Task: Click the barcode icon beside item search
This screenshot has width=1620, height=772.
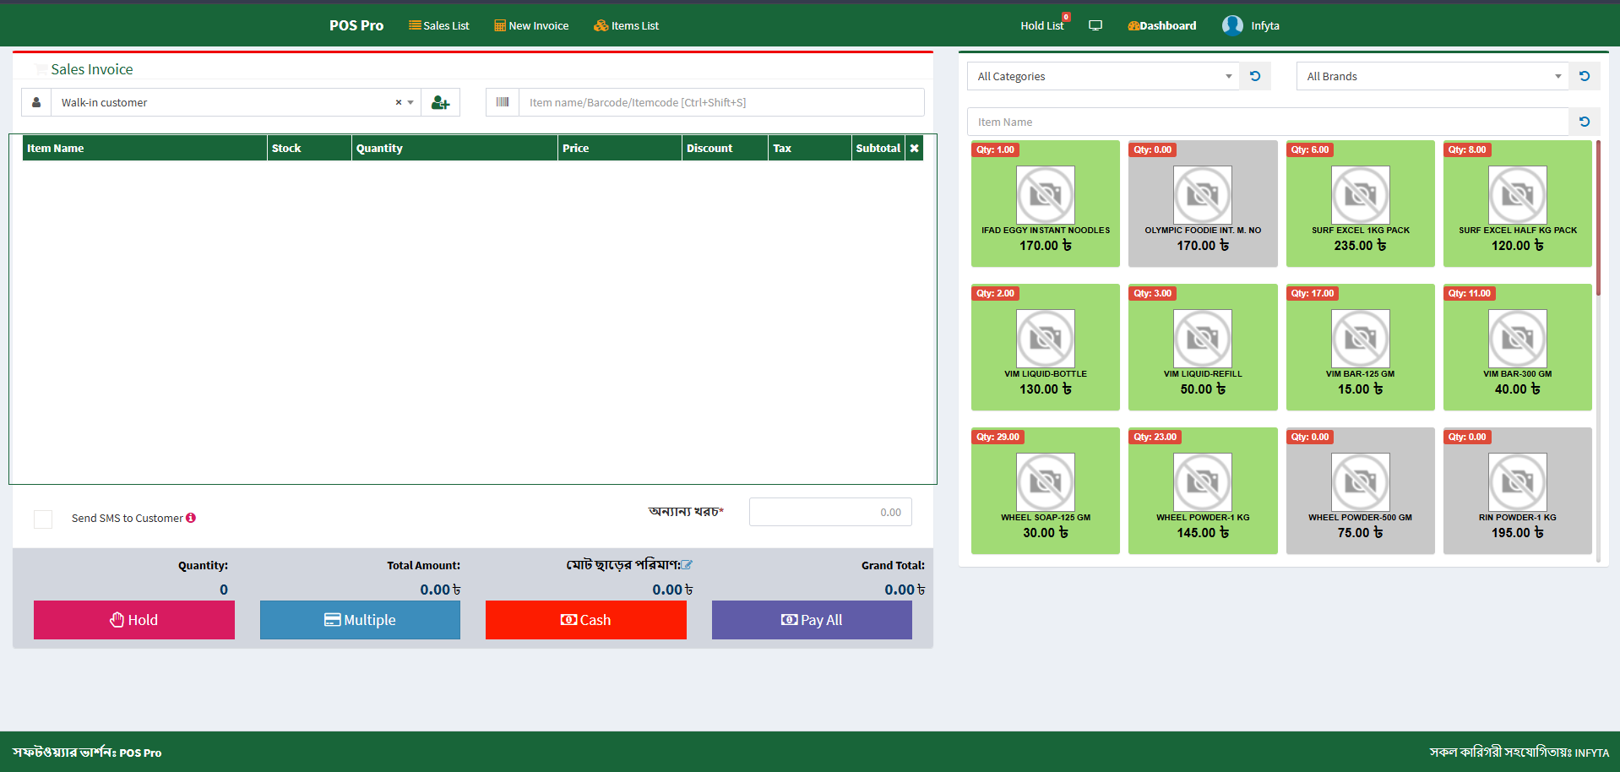Action: [503, 101]
